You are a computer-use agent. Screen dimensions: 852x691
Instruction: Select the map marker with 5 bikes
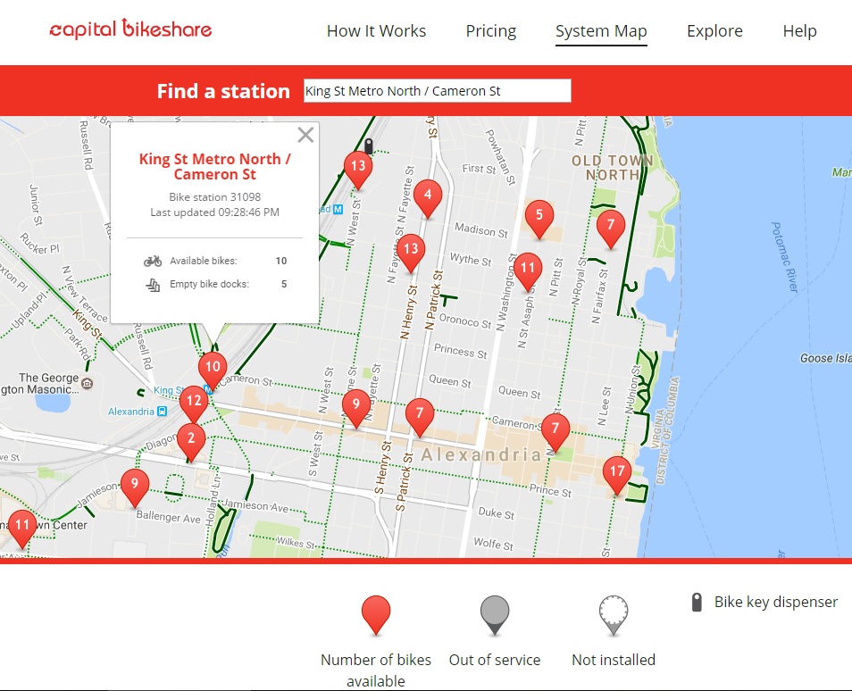pyautogui.click(x=539, y=217)
